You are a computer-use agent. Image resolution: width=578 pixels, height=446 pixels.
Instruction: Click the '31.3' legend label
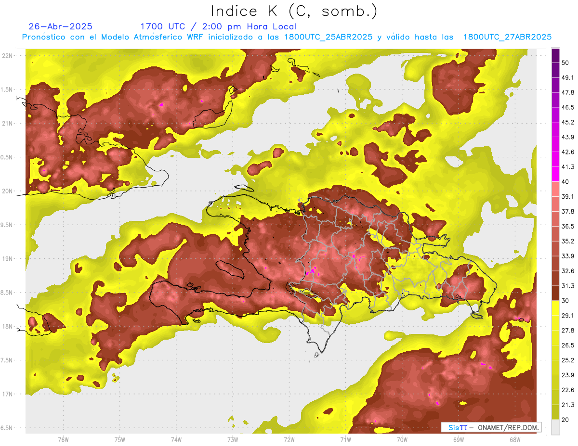point(568,286)
